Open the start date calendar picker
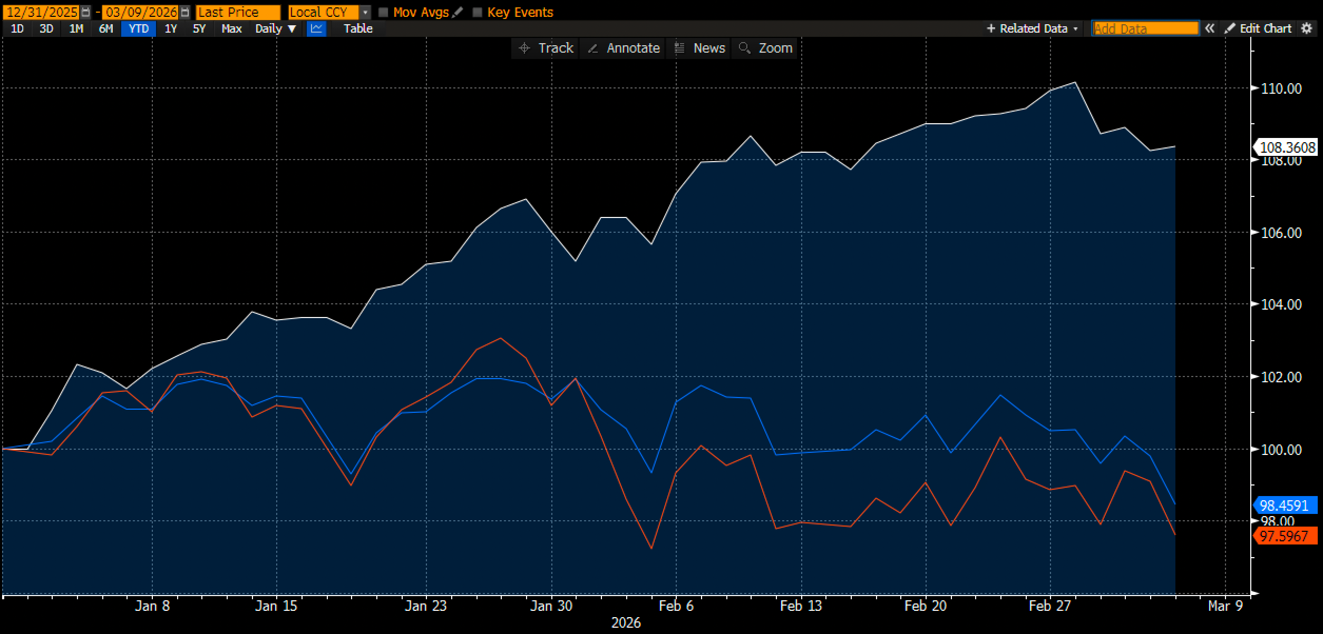Screen dimensions: 1323x634 click(x=86, y=12)
